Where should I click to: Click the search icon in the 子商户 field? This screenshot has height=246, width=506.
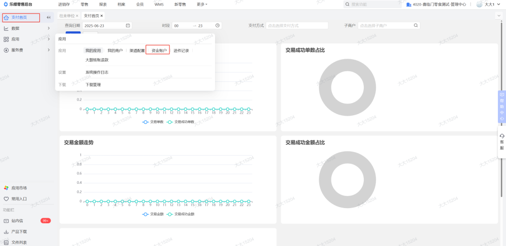pos(415,25)
